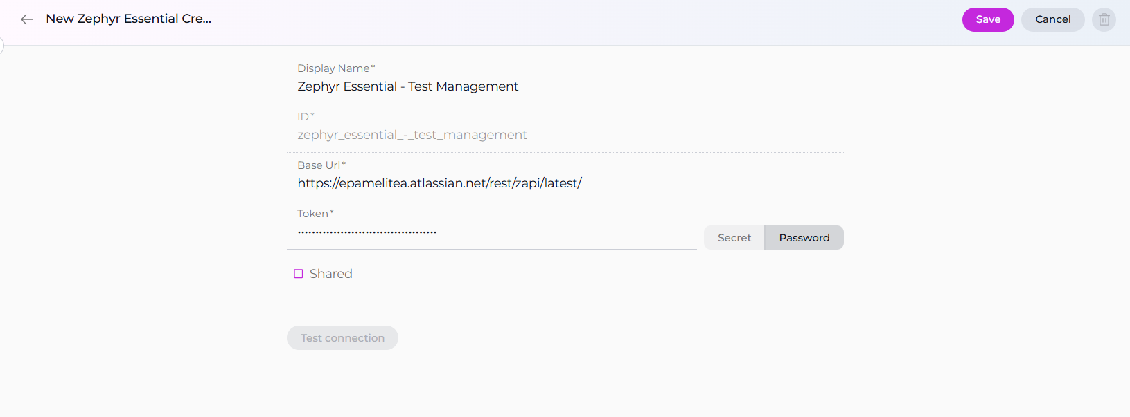This screenshot has height=417, width=1130.
Task: Click the asterisk beside Display Name
Action: click(373, 67)
